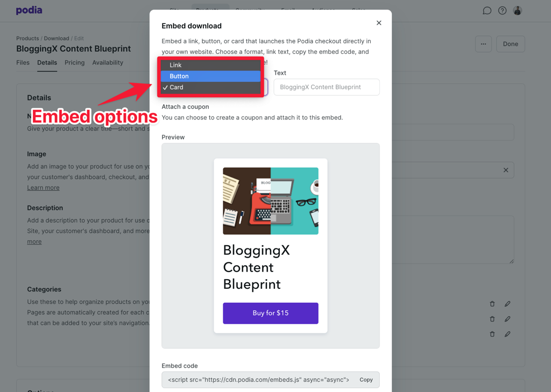Select the Button embed format
The image size is (551, 392).
pos(210,76)
